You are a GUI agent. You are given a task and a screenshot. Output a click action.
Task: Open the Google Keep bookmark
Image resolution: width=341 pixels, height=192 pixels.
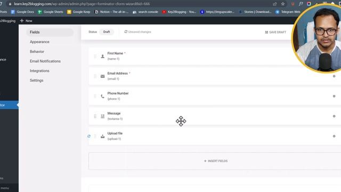coord(78,12)
